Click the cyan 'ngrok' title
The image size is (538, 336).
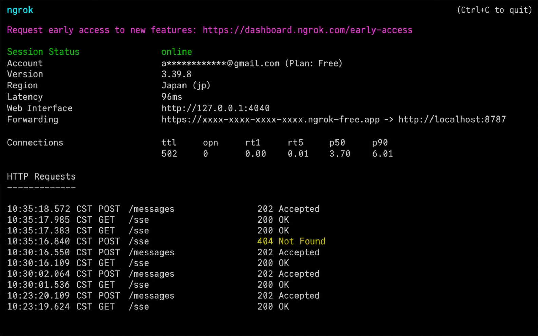[x=20, y=10]
